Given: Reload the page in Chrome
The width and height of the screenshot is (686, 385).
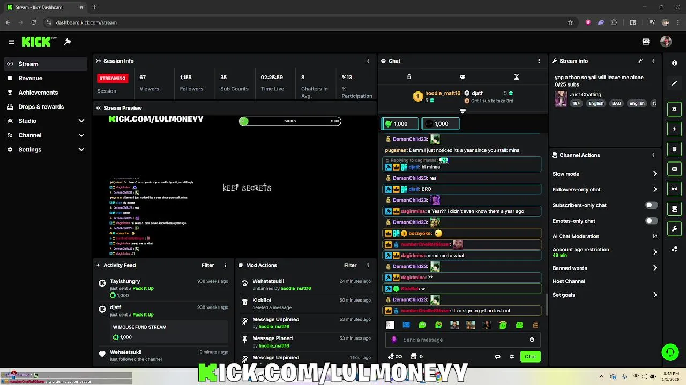Looking at the screenshot, I should click(x=34, y=22).
